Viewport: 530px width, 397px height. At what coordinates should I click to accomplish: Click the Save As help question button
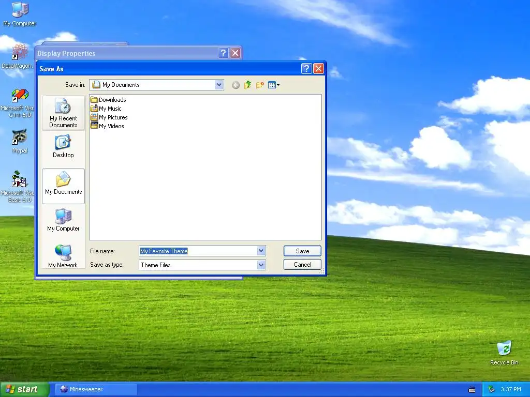coord(306,69)
